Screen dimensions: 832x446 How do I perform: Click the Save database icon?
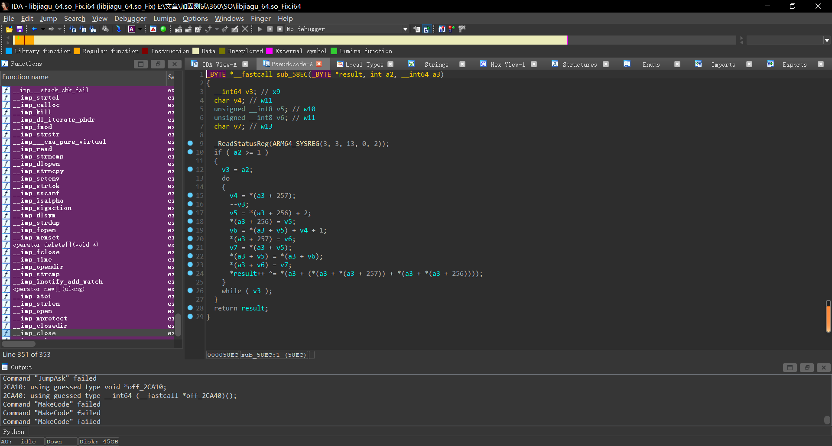tap(19, 29)
